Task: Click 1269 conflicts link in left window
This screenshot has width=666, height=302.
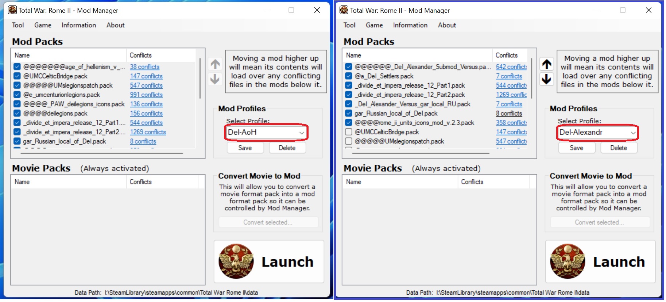Action: tap(148, 132)
